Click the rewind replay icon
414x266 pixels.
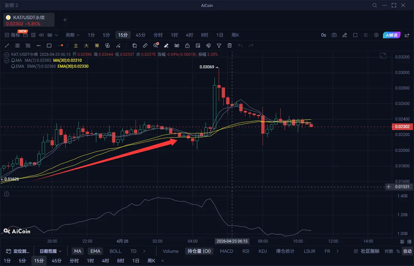[41, 35]
